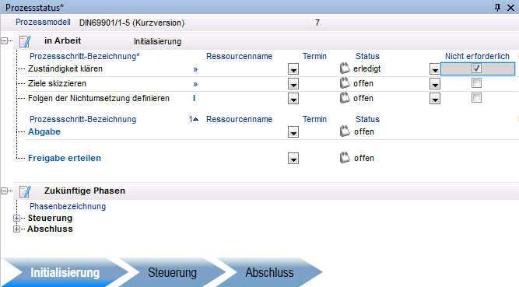Screen dimensions: 519x287
Task: Select the Initialisierung phase arrow
Action: 65,272
